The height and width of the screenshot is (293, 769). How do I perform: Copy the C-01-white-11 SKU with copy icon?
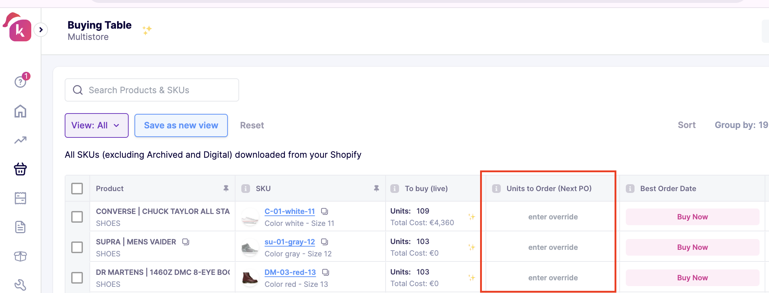(325, 211)
